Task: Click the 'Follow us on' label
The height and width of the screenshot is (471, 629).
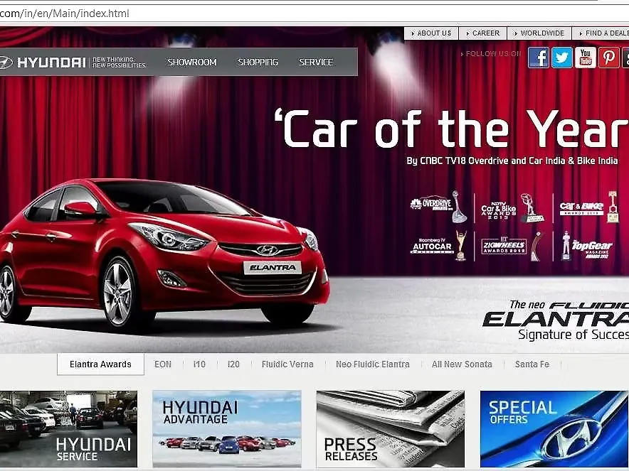Action: (x=490, y=54)
